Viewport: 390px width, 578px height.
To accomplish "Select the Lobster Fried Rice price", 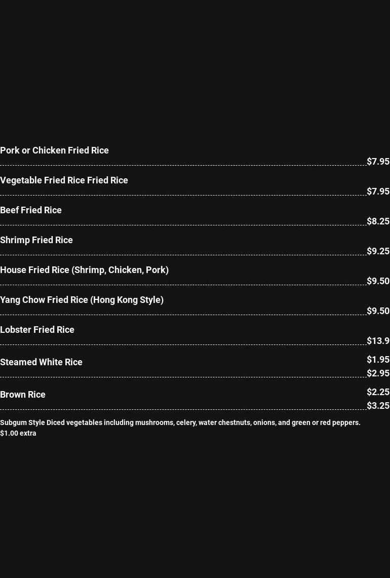I will coord(378,341).
